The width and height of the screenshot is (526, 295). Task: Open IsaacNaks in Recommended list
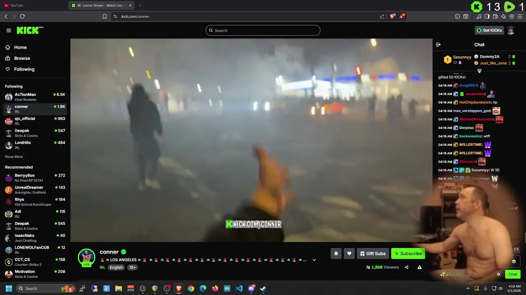point(35,238)
